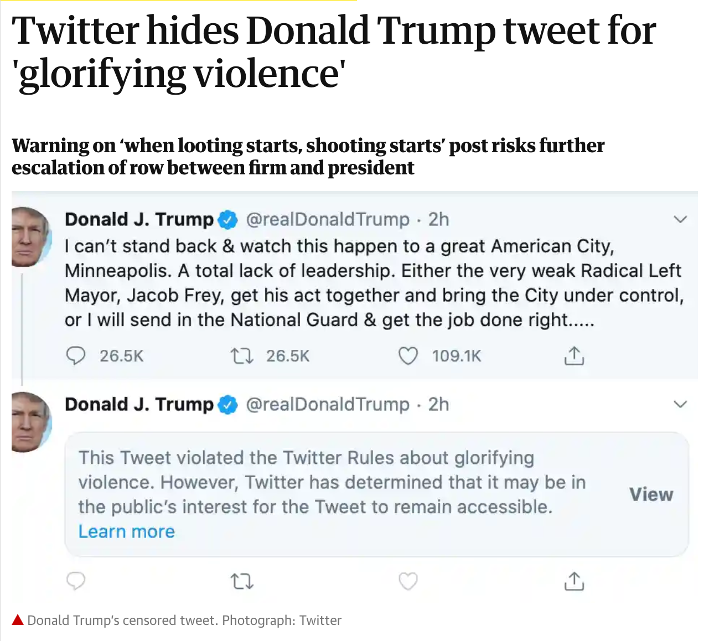This screenshot has width=714, height=641.
Task: Click share icon under the hidden tweet
Action: pyautogui.click(x=574, y=581)
